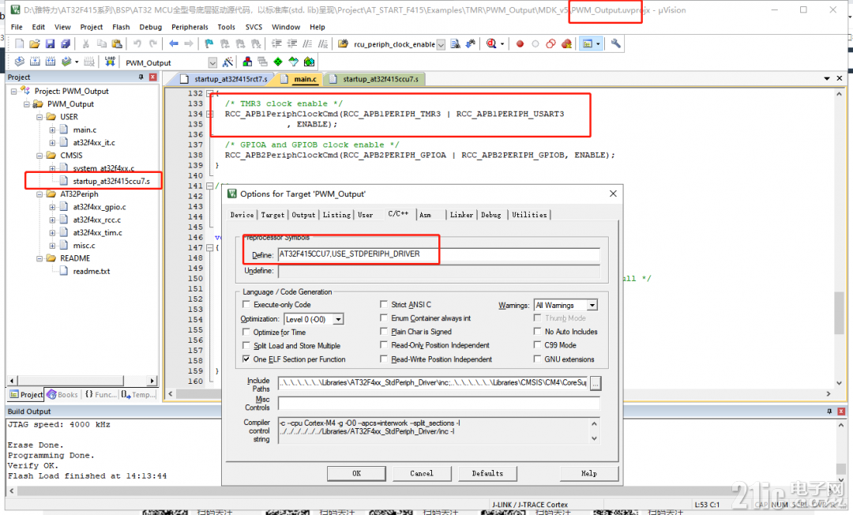Switch to the Linker tab

coord(461,215)
